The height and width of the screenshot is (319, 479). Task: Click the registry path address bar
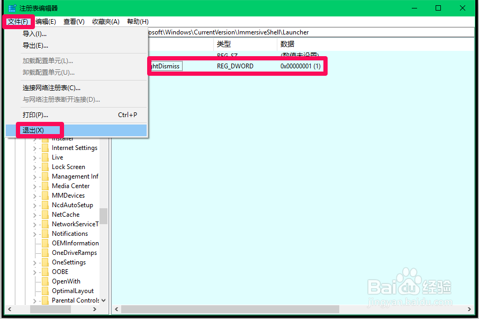311,32
